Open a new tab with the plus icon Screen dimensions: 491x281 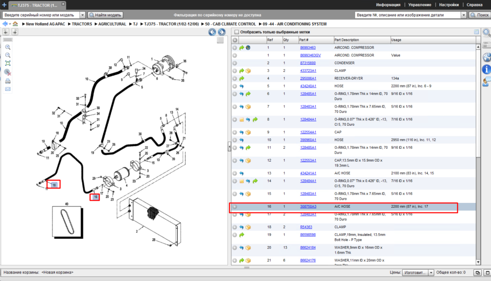tap(4, 5)
